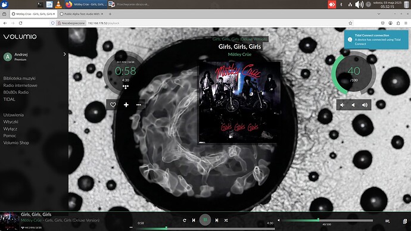Add current track to playlist using plus icon
Image resolution: width=411 pixels, height=231 pixels.
pyautogui.click(x=126, y=105)
